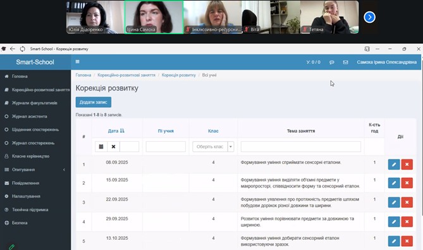The height and width of the screenshot is (250, 423).
Task: Click the browser reload icon
Action: [22, 49]
